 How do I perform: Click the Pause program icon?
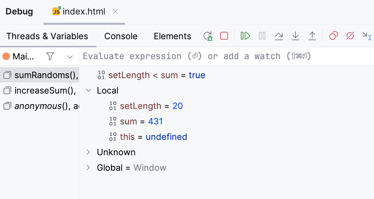click(262, 36)
